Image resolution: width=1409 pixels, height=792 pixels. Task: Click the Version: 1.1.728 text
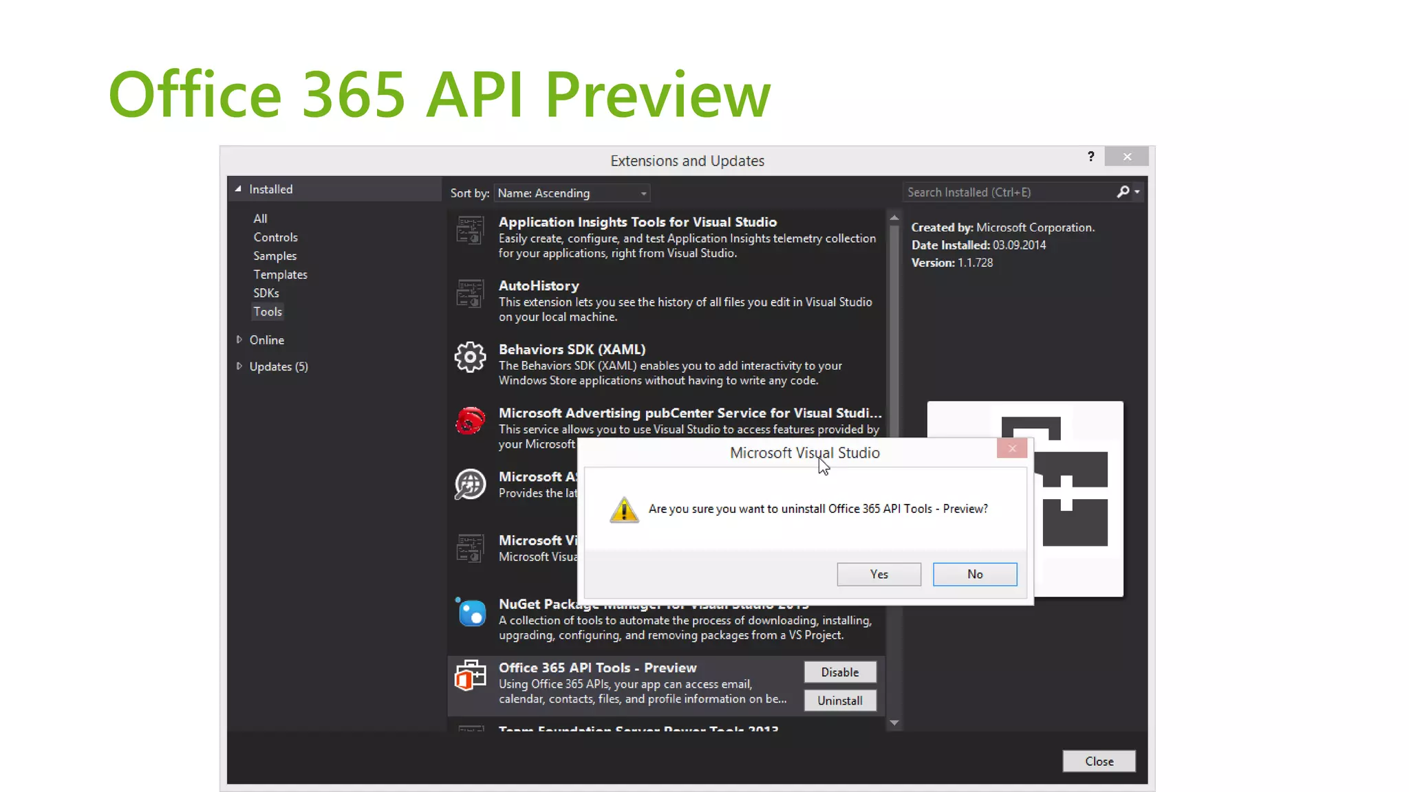point(952,263)
